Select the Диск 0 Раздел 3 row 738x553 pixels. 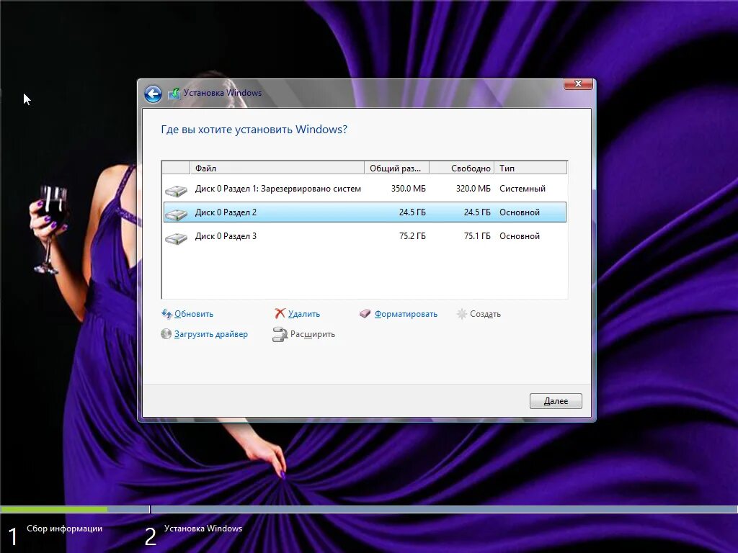(365, 236)
